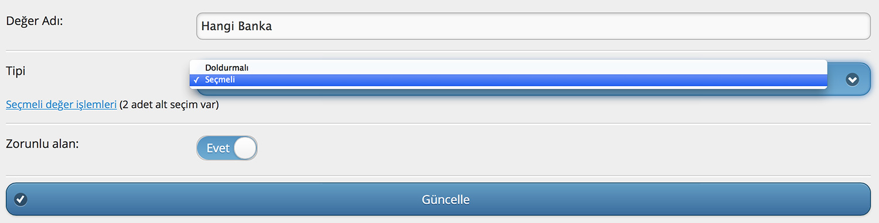The width and height of the screenshot is (879, 223).
Task: Click the Seçmeli entry text
Action: pos(220,80)
